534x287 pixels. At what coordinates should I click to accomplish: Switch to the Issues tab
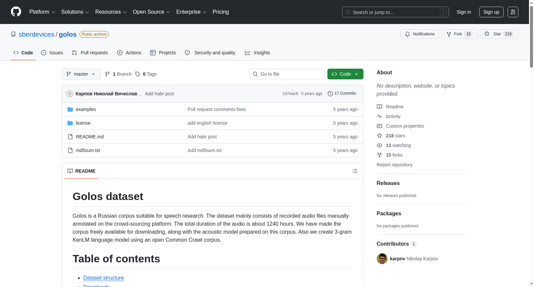(52, 53)
